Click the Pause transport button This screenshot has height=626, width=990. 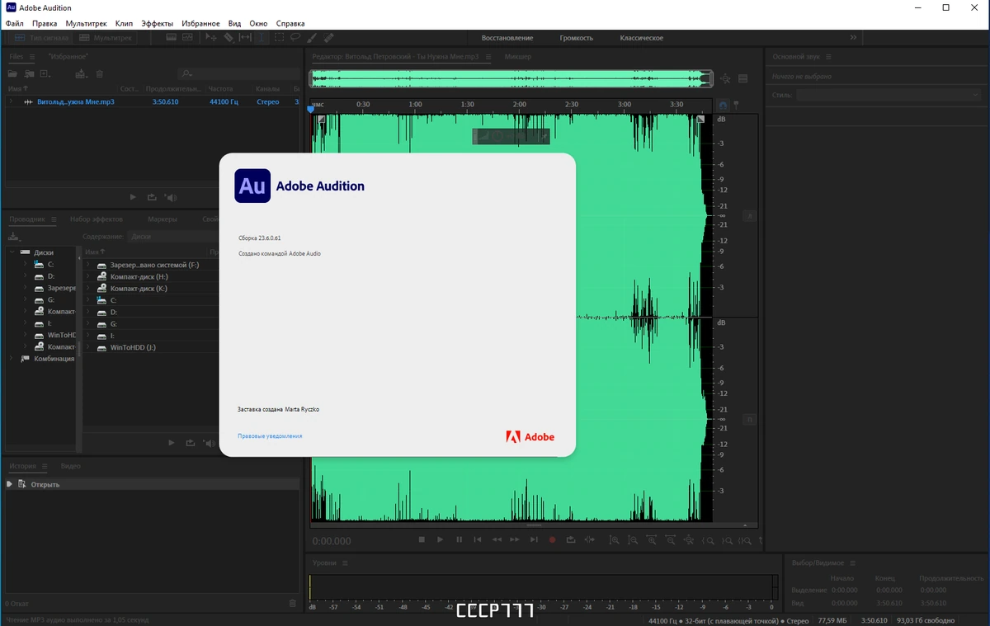click(x=460, y=539)
